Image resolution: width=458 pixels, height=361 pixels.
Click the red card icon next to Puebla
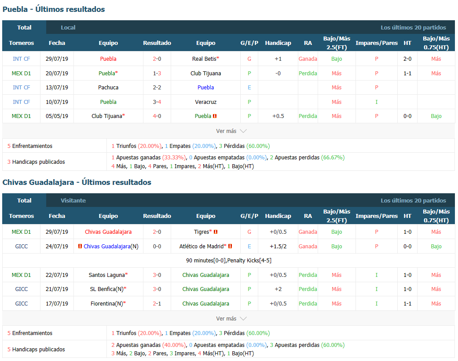[x=215, y=116]
